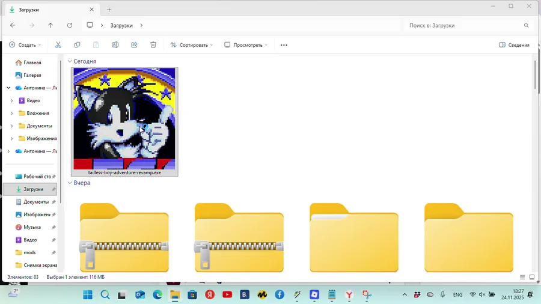The width and height of the screenshot is (541, 304).
Task: Go back using the back arrow
Action: tap(13, 25)
